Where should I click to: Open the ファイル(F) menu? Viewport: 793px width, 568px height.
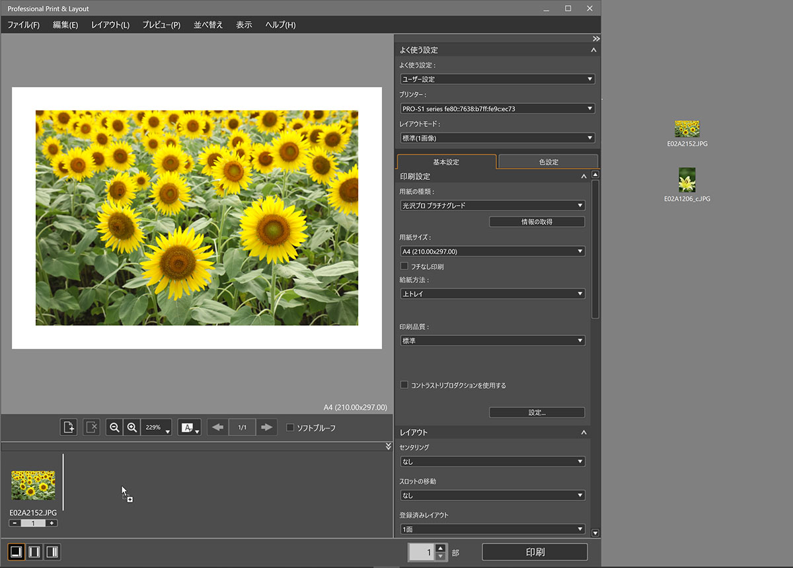(x=23, y=25)
